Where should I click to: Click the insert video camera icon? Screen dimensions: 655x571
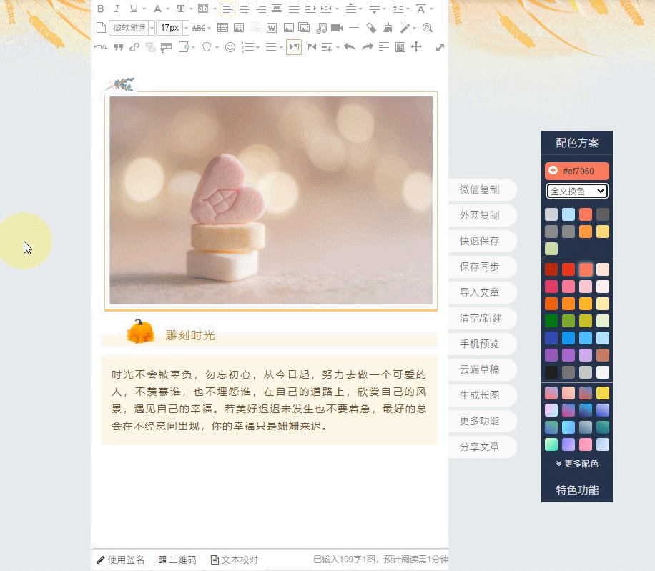click(x=337, y=28)
